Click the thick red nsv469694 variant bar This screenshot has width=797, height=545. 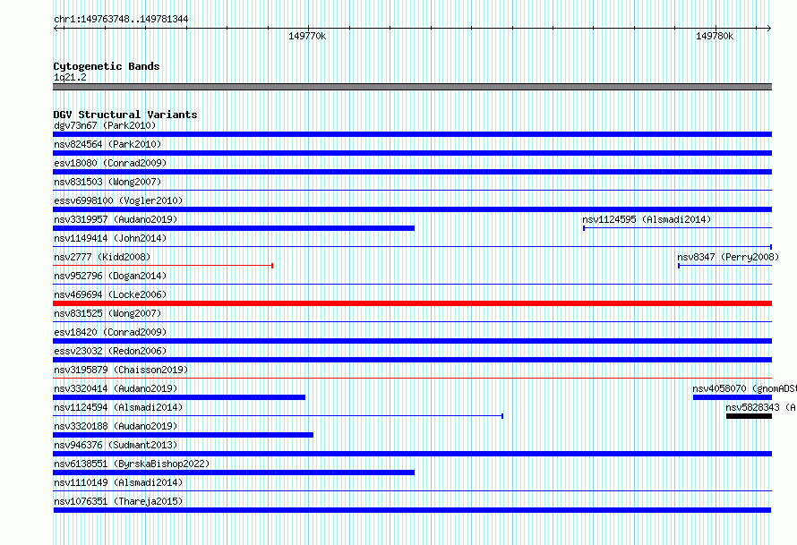(412, 303)
